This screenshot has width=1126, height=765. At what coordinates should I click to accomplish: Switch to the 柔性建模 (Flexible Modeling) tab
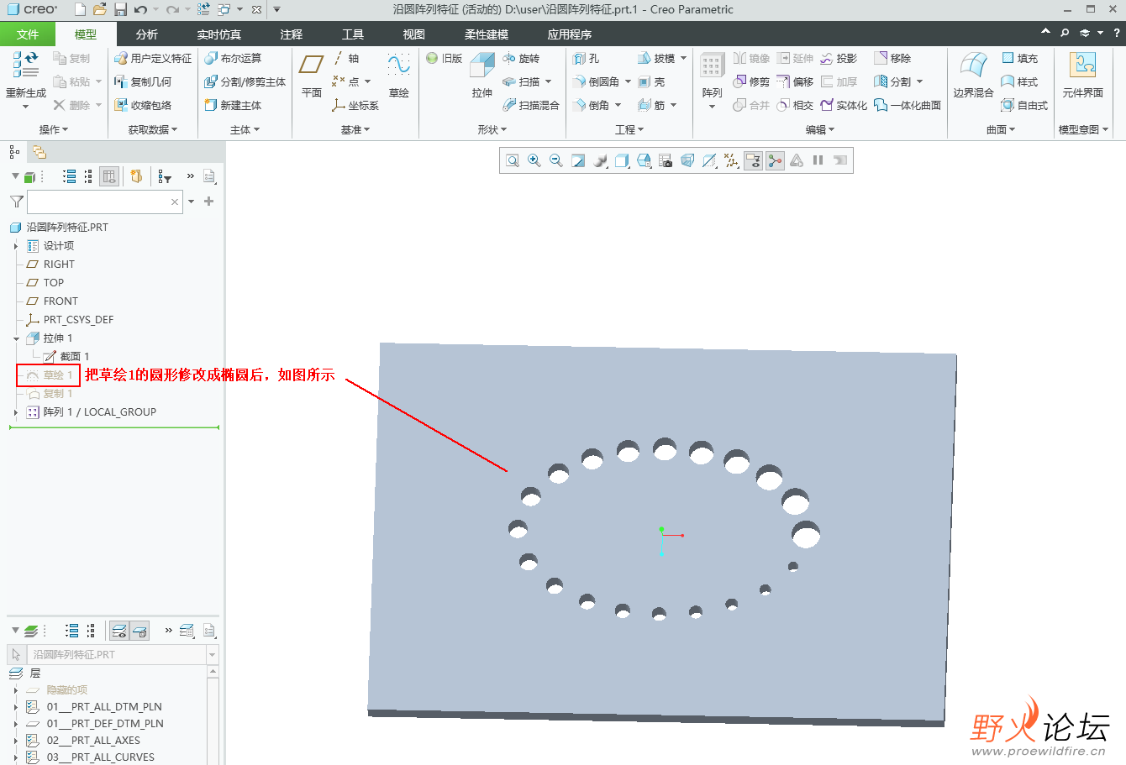tap(487, 34)
